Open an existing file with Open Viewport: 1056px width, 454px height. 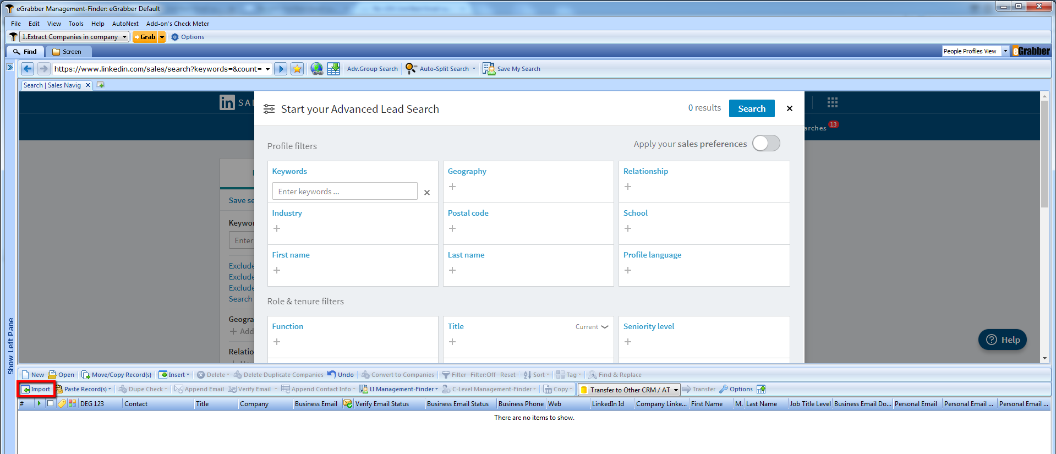[61, 375]
